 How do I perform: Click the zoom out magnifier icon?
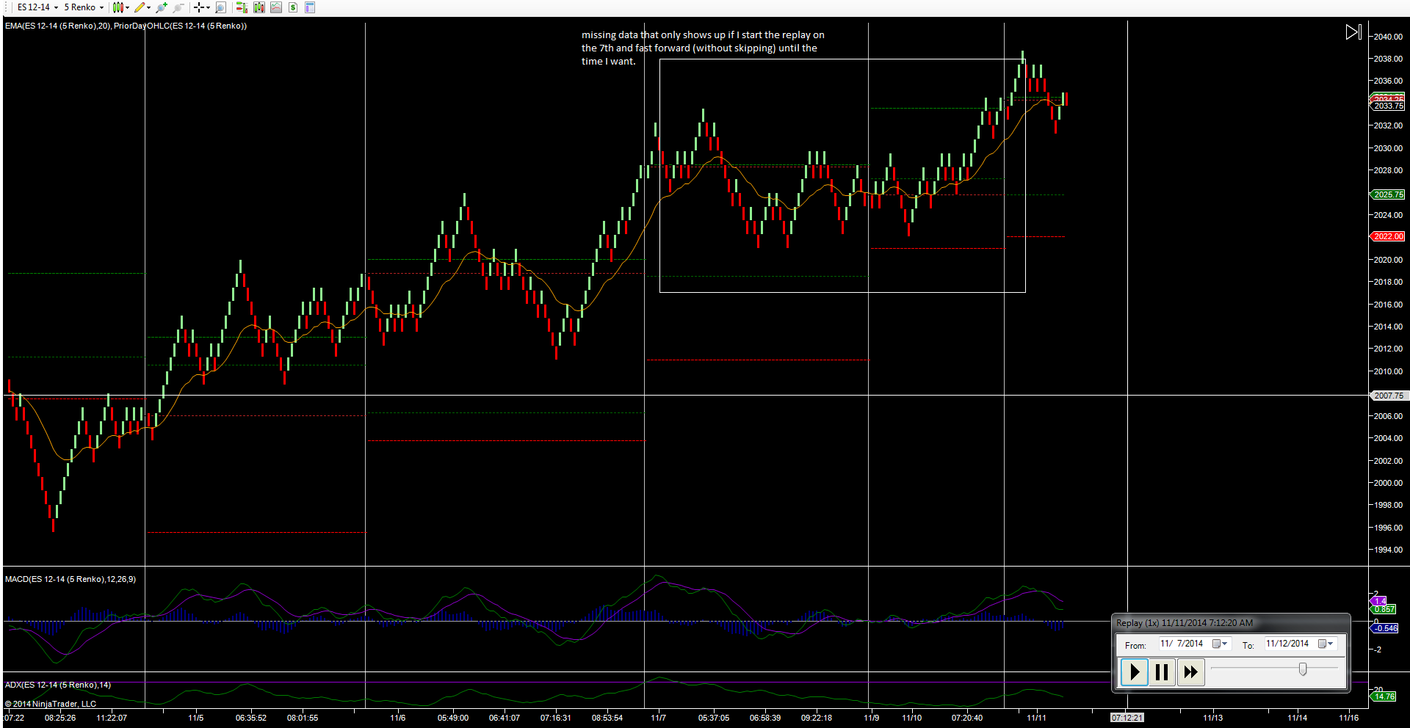pos(178,7)
